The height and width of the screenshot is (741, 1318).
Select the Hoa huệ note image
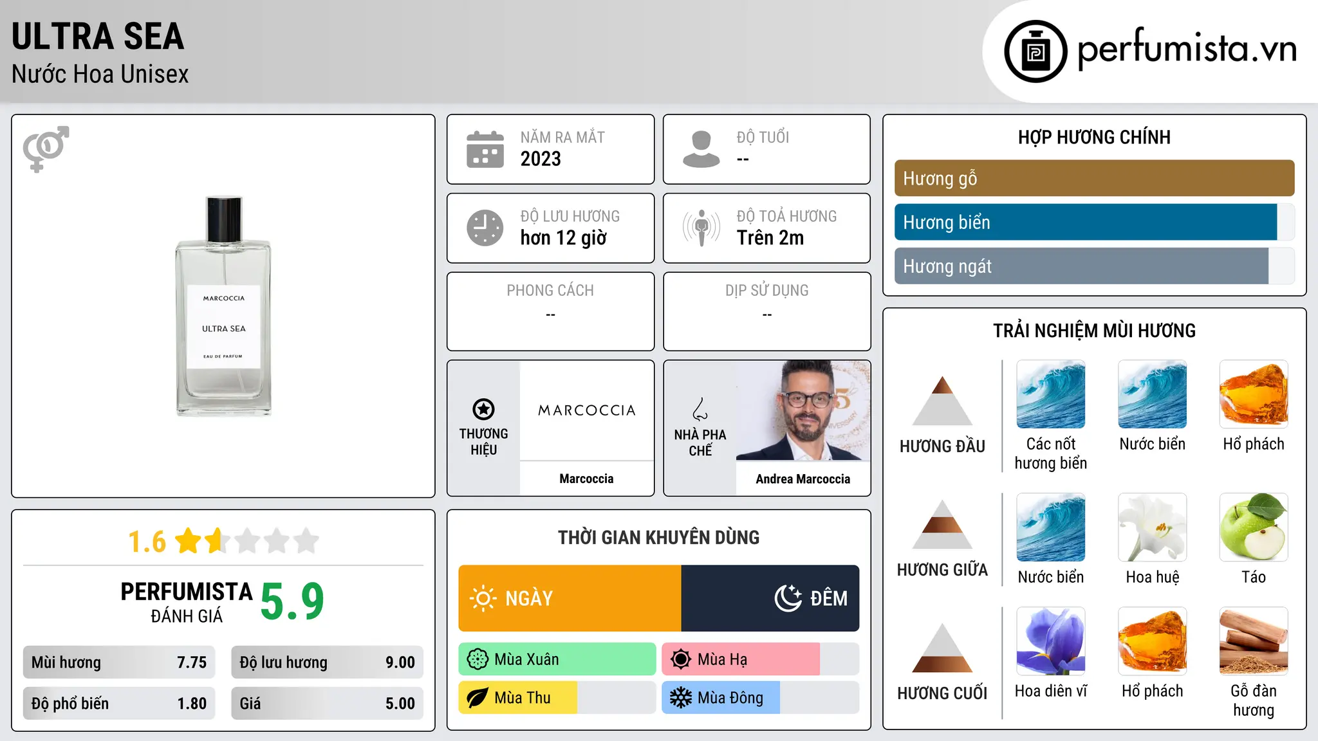1152,527
